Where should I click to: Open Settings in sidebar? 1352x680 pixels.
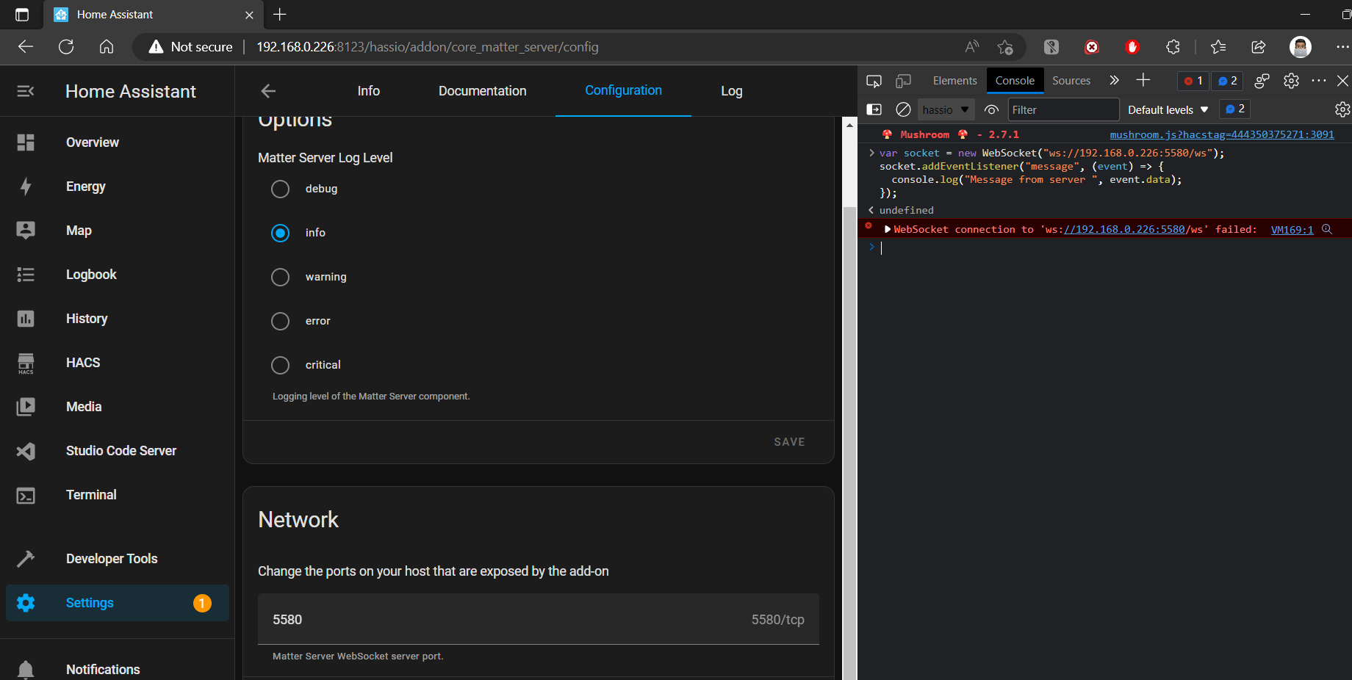pyautogui.click(x=118, y=603)
